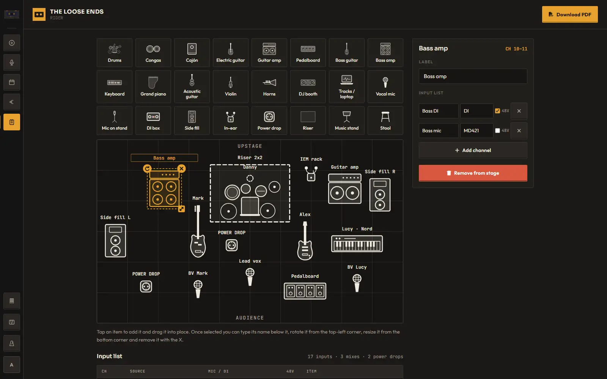Click The Loose Ends band logo
Viewport: 607px width, 379px height.
point(39,14)
